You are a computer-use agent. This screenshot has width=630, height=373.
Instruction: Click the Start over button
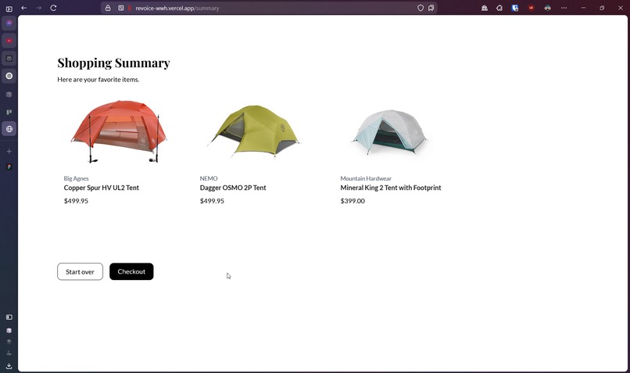pyautogui.click(x=80, y=271)
